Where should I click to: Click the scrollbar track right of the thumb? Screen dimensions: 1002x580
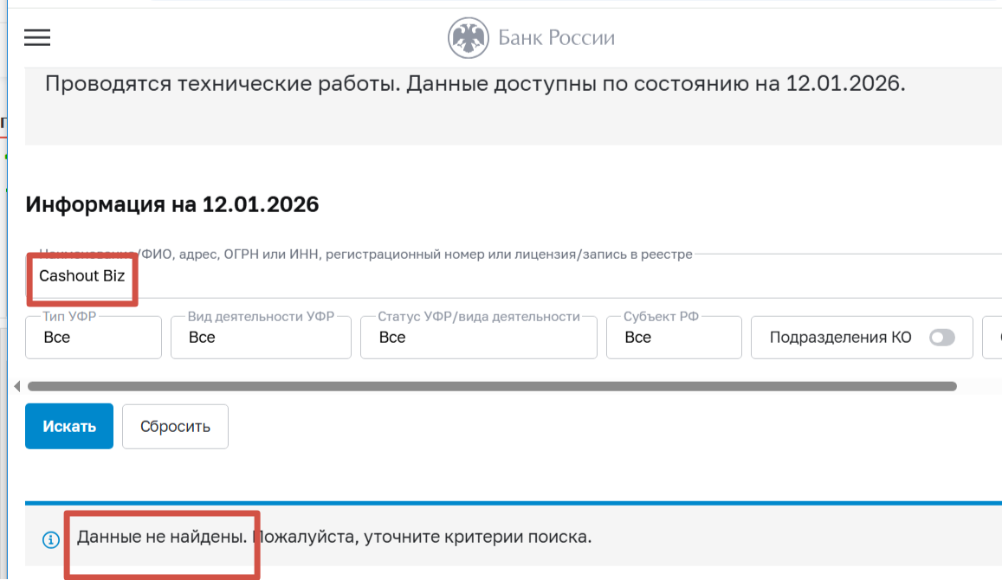tap(979, 386)
